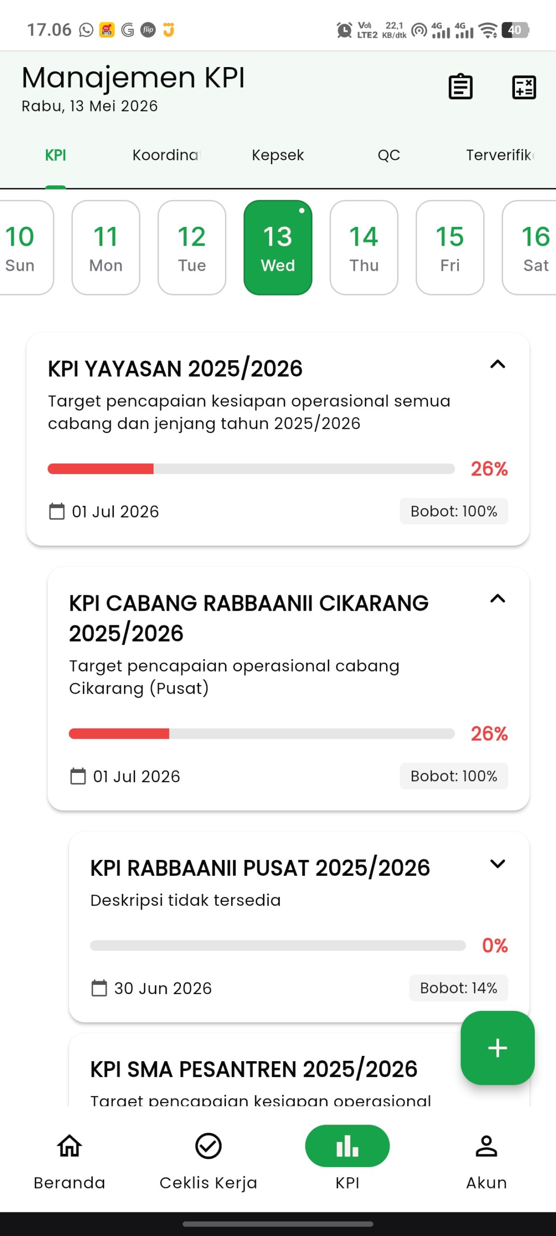Open KPI SMA PESANTREN 2025/2026 title
This screenshot has height=1236, width=556.
(x=254, y=1069)
